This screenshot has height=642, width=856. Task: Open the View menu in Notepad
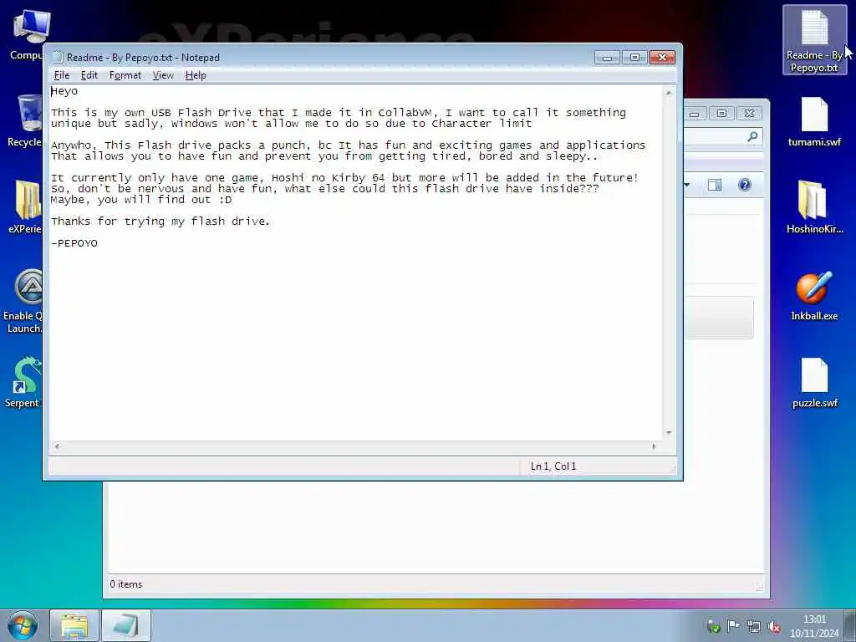coord(163,75)
